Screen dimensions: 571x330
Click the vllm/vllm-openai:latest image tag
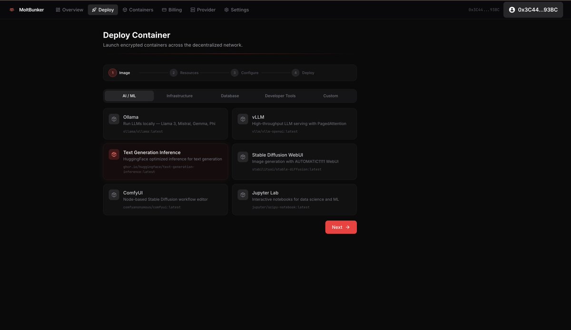[x=275, y=131]
